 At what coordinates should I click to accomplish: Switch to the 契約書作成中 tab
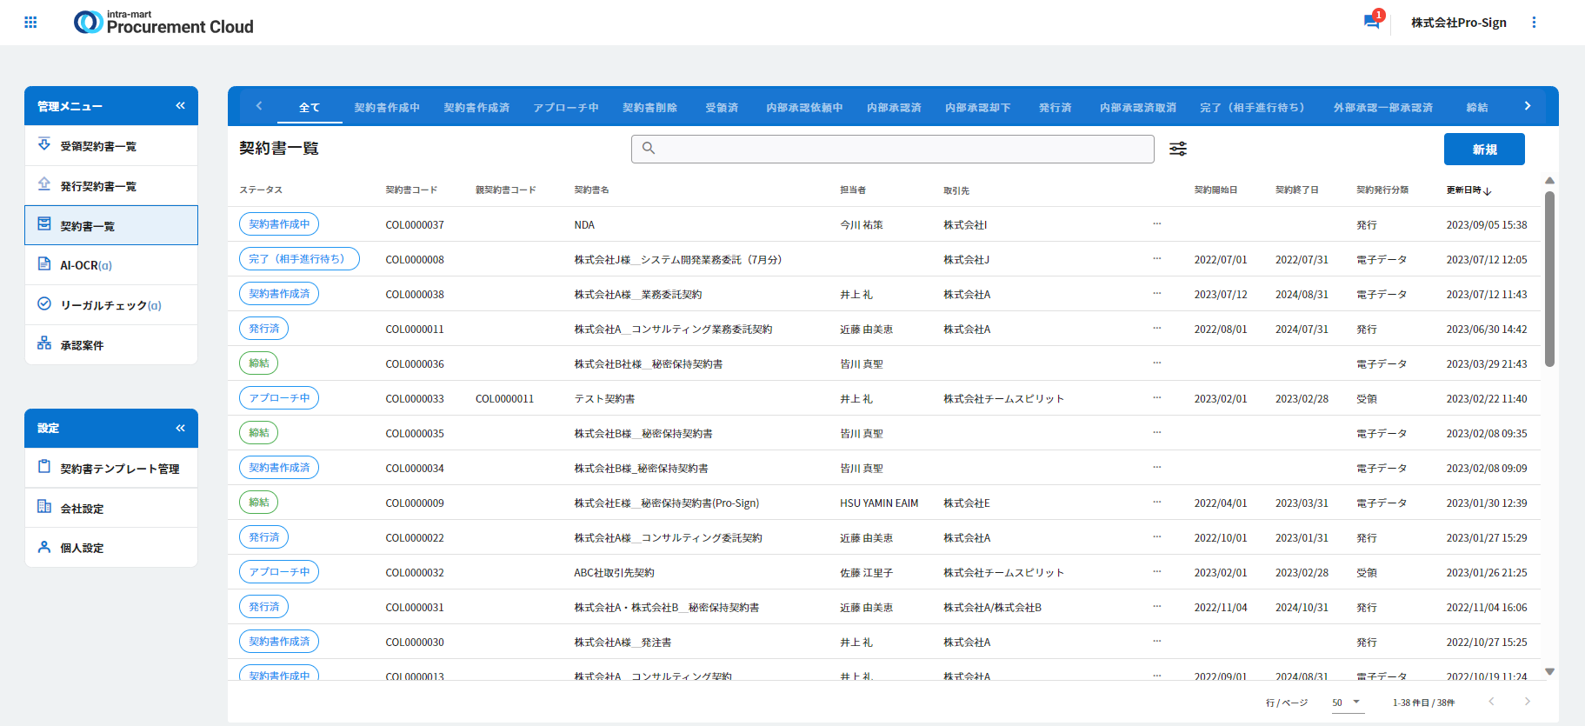click(x=387, y=108)
